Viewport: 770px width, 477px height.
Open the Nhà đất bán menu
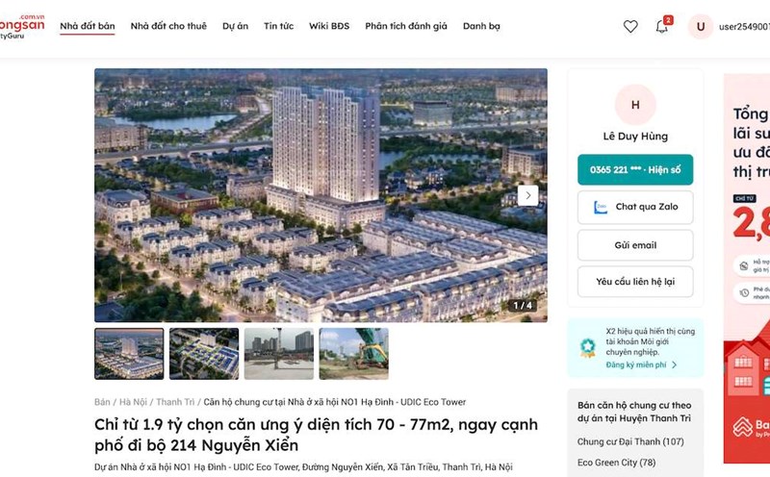(88, 26)
